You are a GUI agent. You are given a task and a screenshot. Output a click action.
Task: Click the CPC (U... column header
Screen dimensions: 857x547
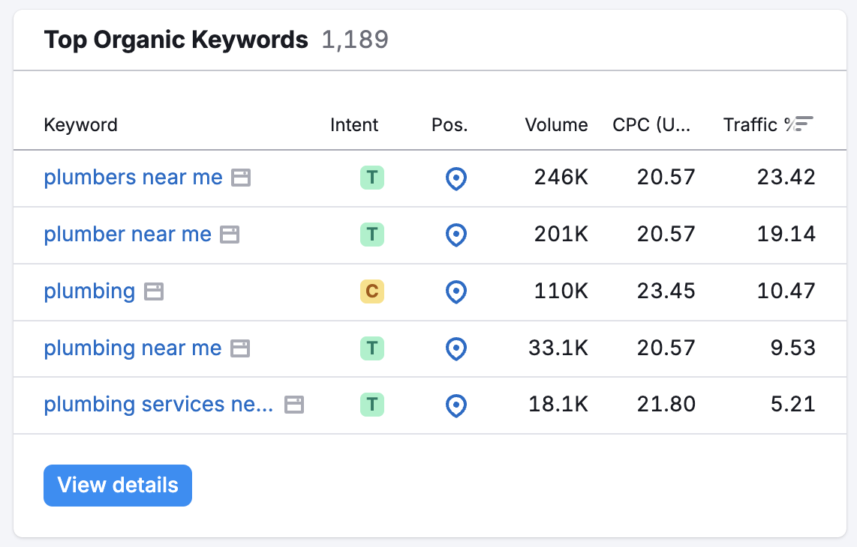coord(651,125)
